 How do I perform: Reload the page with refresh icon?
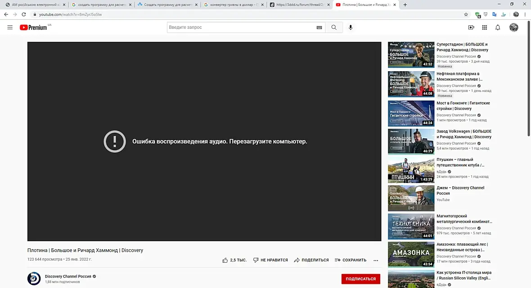(x=24, y=14)
